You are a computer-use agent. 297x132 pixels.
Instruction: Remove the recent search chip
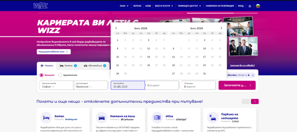click(253, 75)
